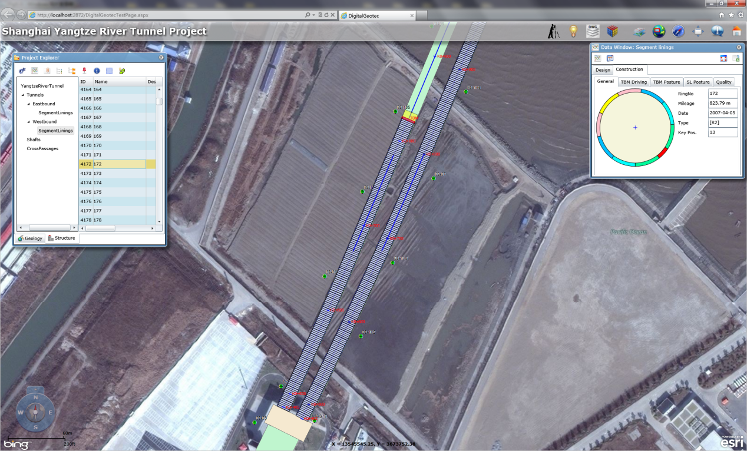The height and width of the screenshot is (451, 747).
Task: Collapse the Westbound tree node
Action: point(28,122)
